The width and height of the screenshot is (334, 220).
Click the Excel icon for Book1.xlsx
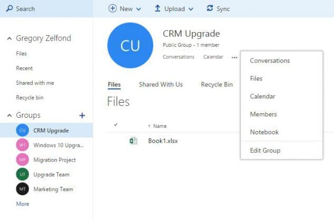tap(134, 141)
